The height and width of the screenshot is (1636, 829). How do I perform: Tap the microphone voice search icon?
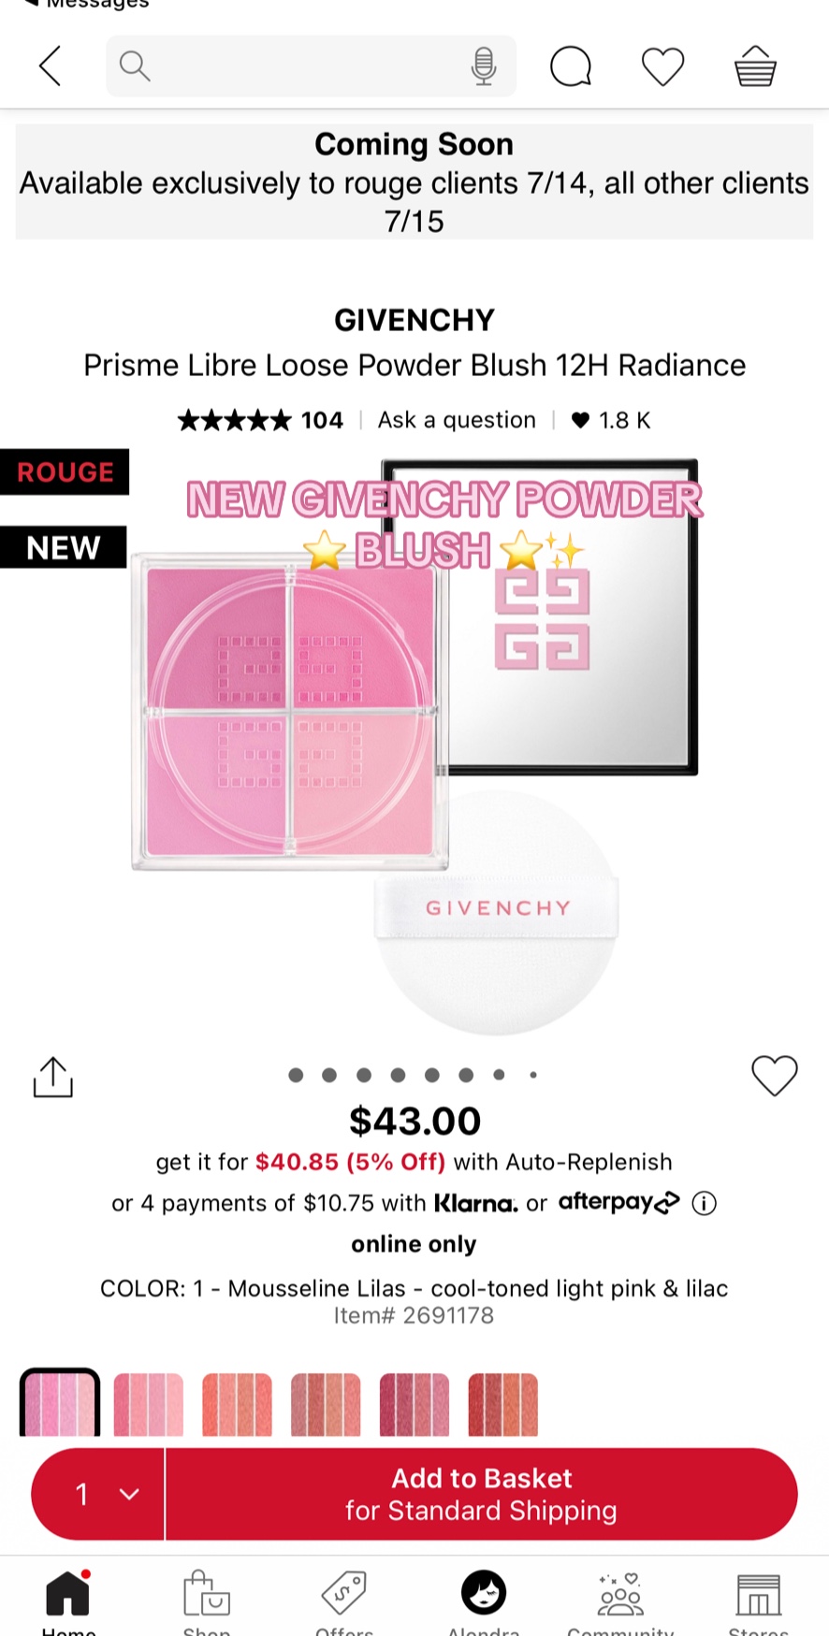484,66
